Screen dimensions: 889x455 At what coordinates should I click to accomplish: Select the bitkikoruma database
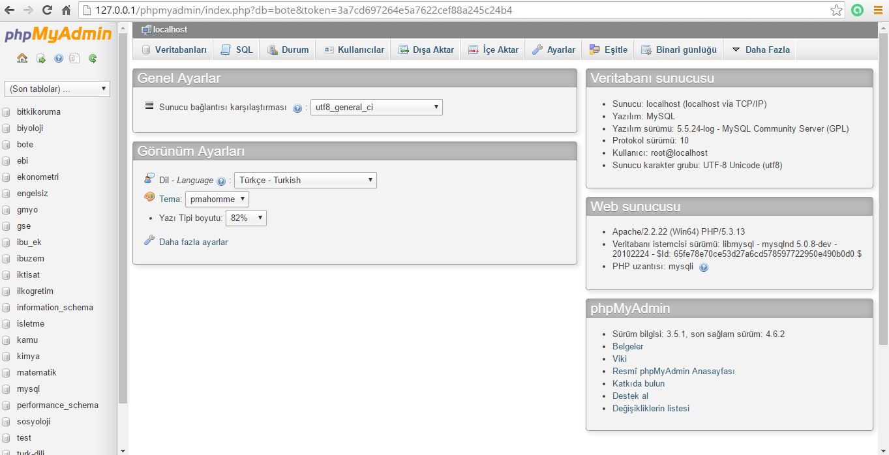point(38,111)
